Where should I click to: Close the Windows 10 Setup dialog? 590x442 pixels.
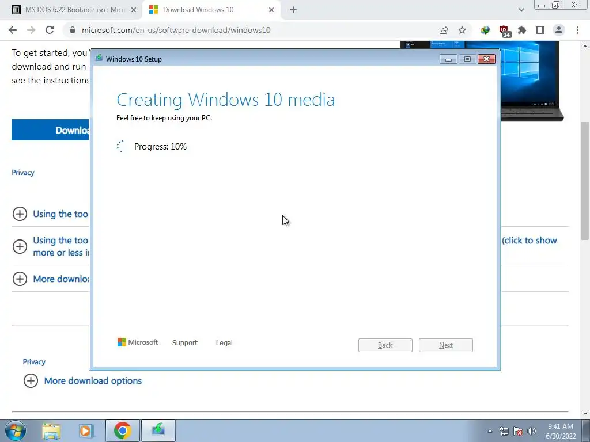(486, 59)
